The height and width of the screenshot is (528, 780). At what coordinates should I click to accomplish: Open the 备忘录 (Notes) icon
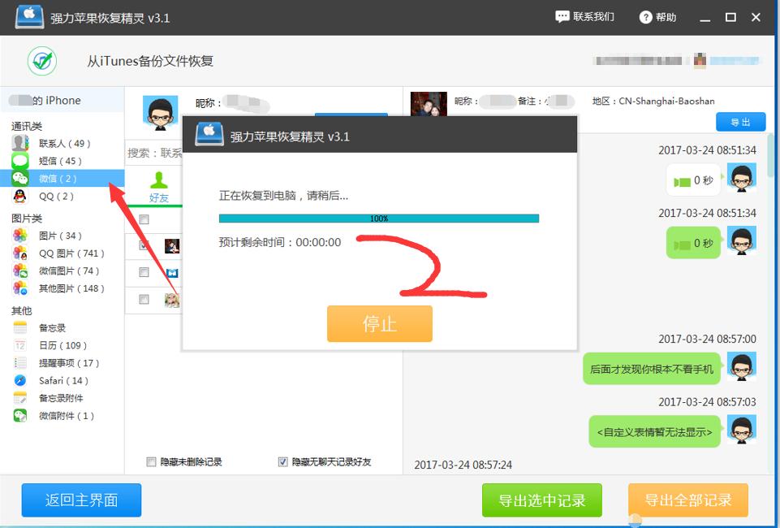(18, 327)
